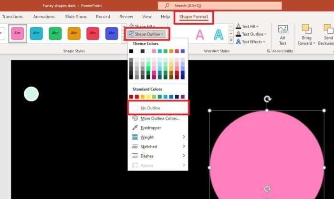Open WordArt Styles dialog launcher
Screen dimensions: 334x199
pos(268,51)
